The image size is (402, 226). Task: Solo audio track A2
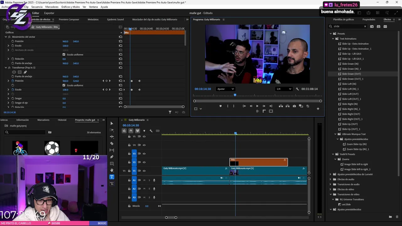pos(149,189)
